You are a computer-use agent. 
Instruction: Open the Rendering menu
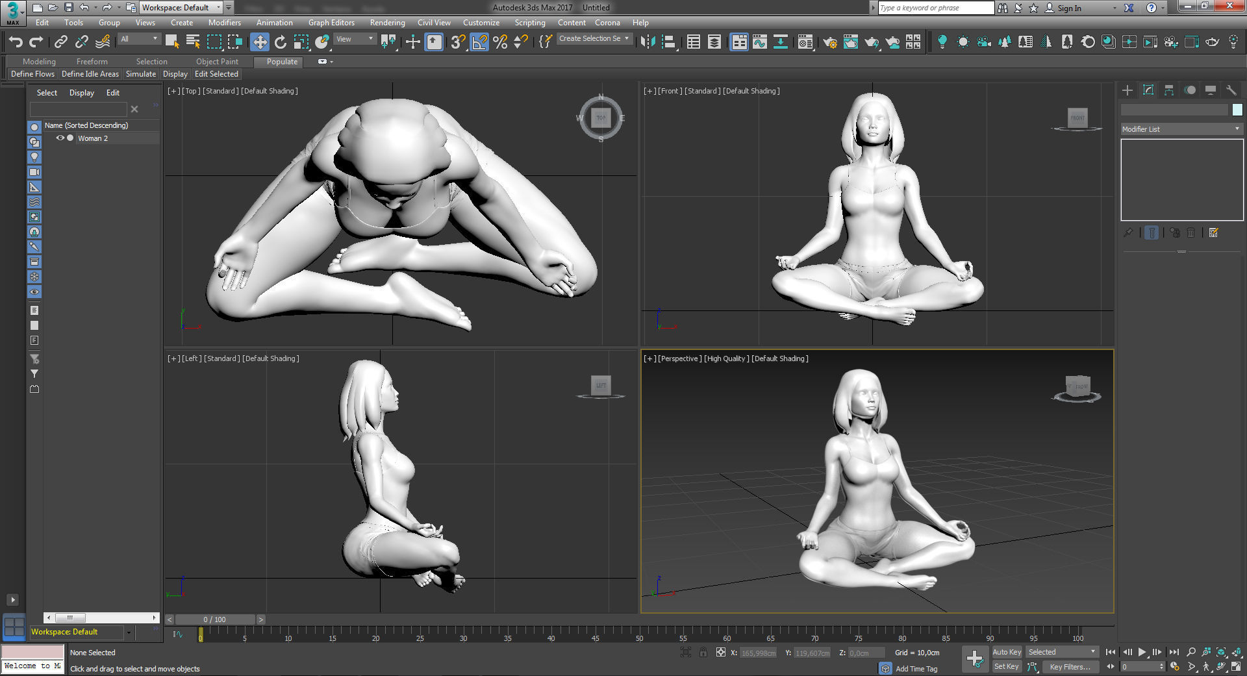pyautogui.click(x=387, y=22)
